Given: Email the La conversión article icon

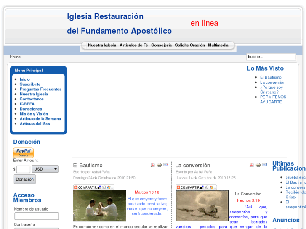Looking at the screenshot, I should click(x=265, y=165).
